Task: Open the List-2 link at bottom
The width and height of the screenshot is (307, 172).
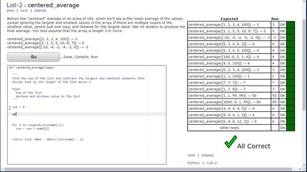Action: [212, 163]
